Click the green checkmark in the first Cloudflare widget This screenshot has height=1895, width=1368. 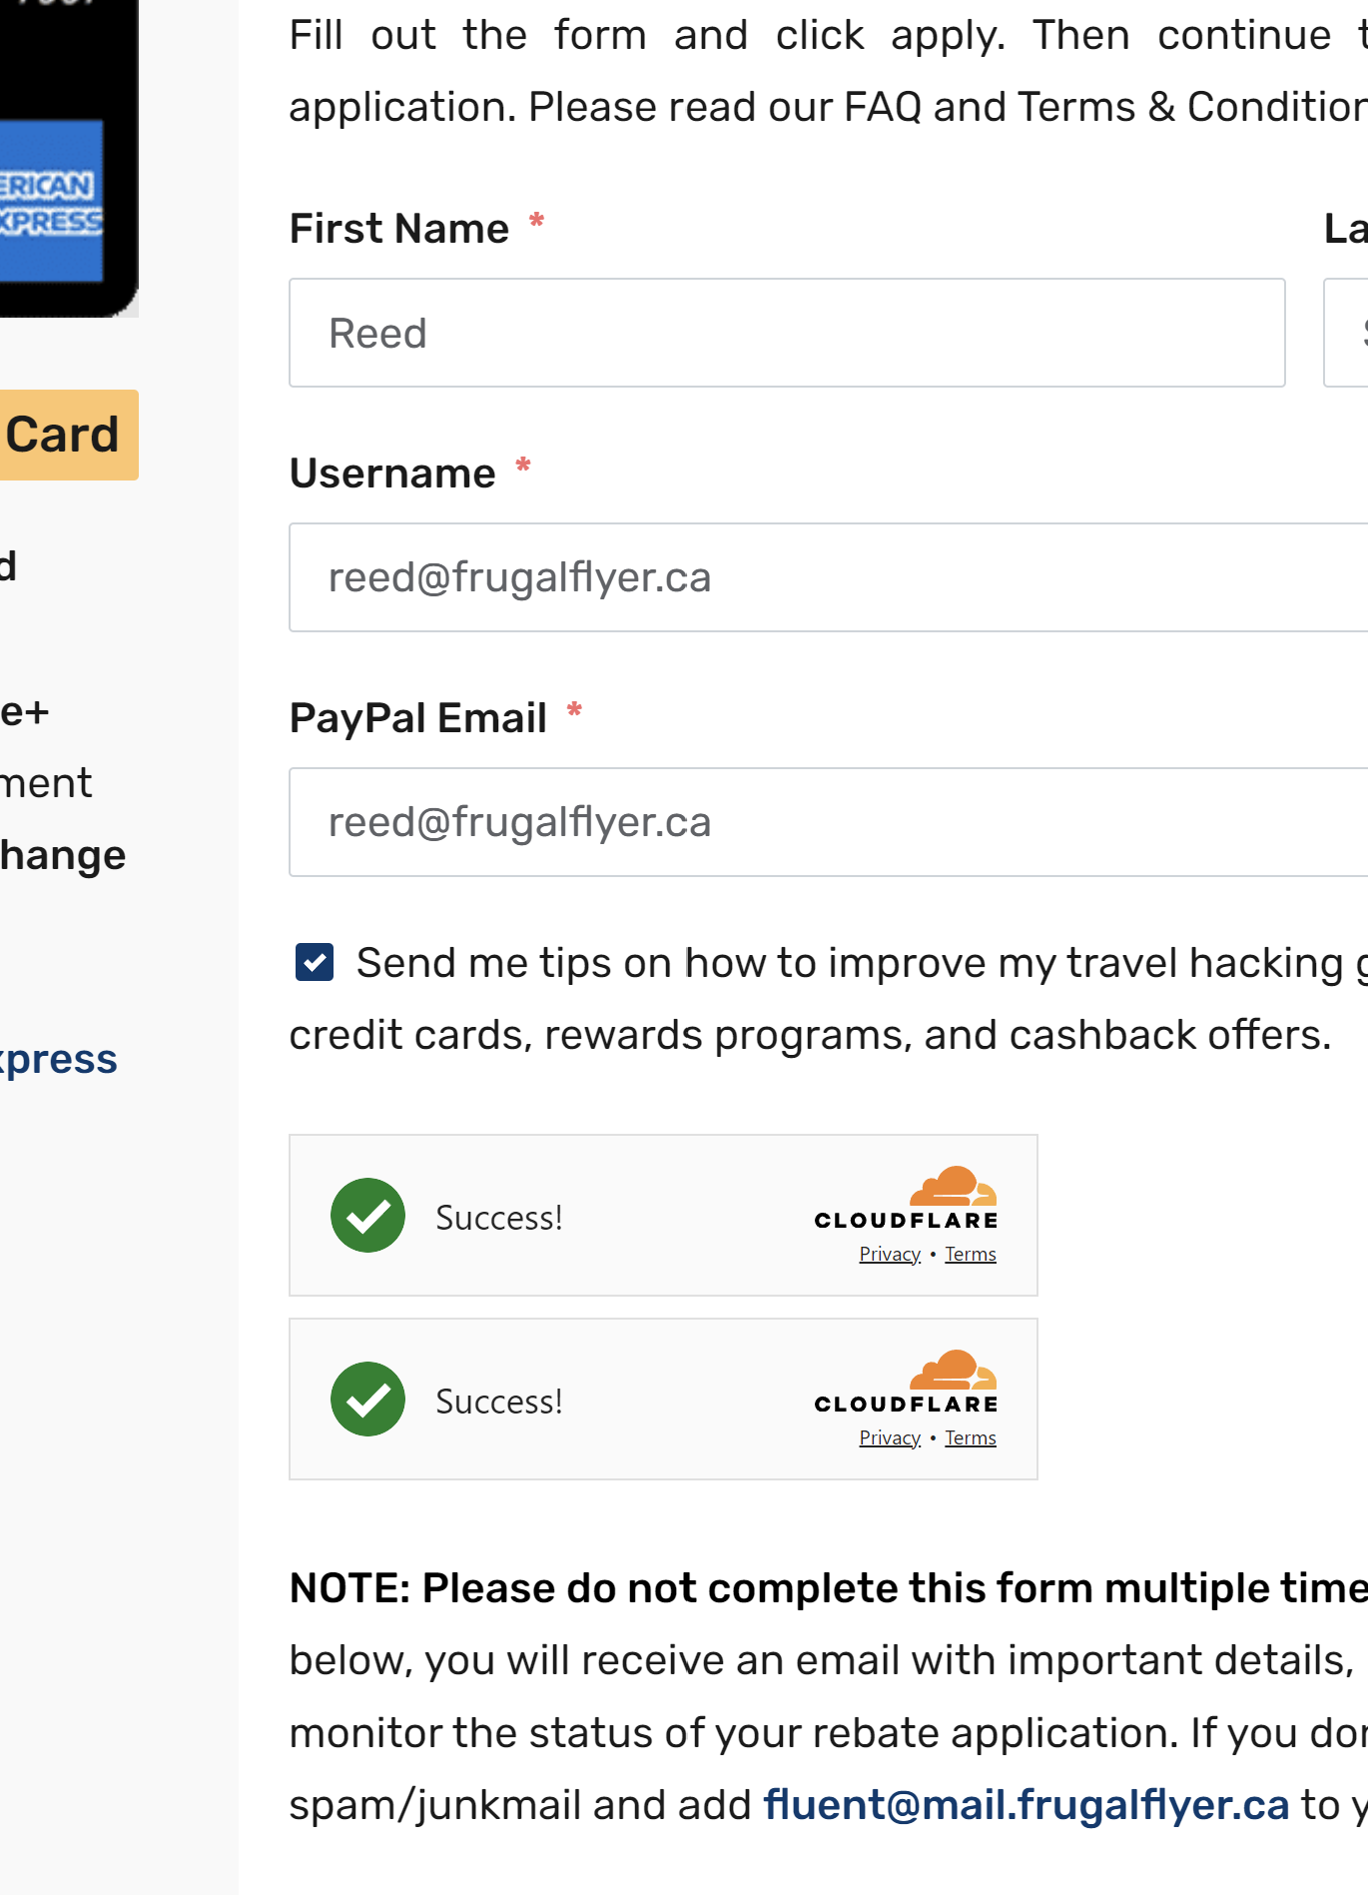pyautogui.click(x=367, y=1215)
